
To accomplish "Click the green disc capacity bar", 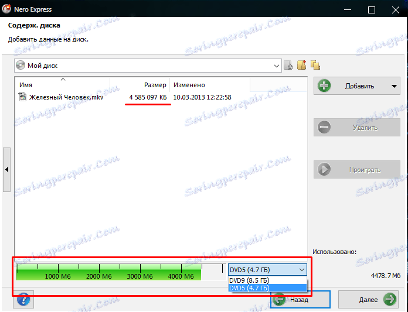I will click(108, 272).
